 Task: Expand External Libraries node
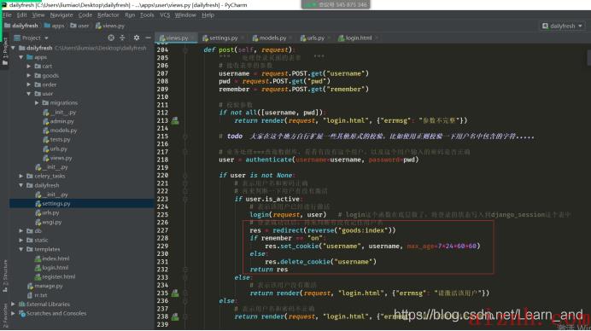click(14, 305)
